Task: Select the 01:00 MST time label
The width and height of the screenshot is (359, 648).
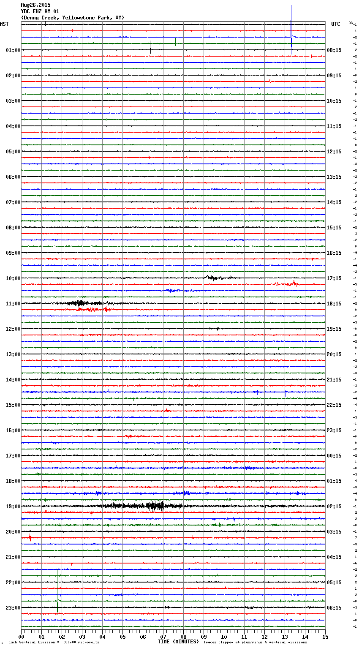Action: click(13, 50)
